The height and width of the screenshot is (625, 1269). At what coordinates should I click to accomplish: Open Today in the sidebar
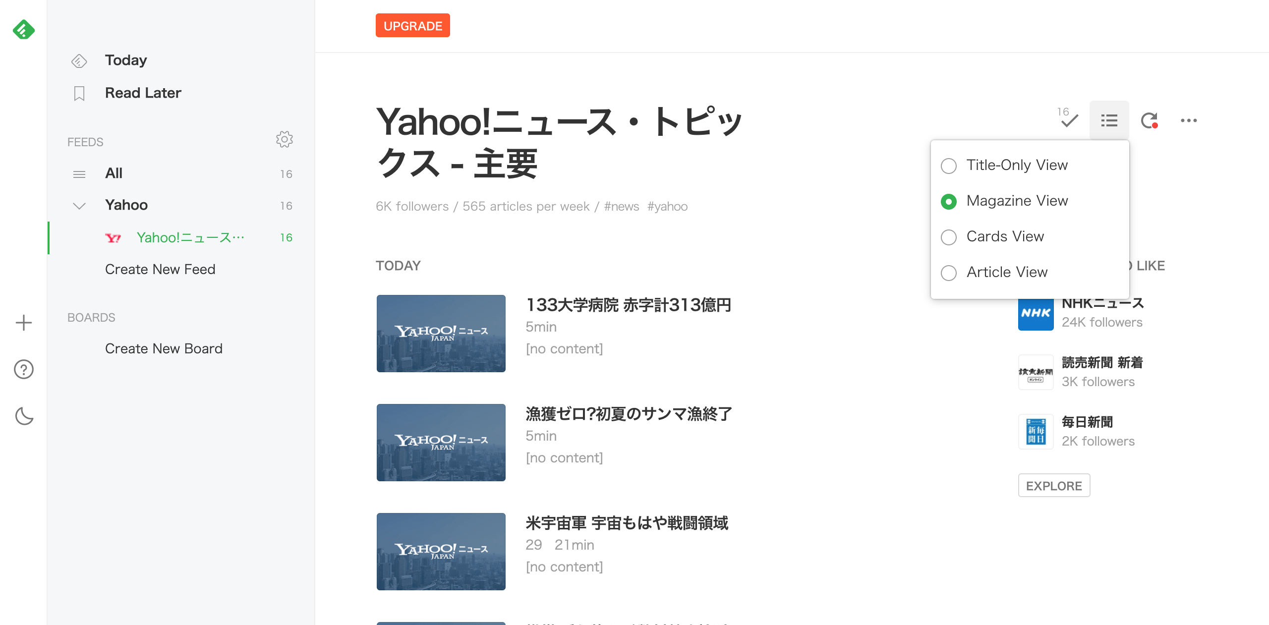point(126,60)
